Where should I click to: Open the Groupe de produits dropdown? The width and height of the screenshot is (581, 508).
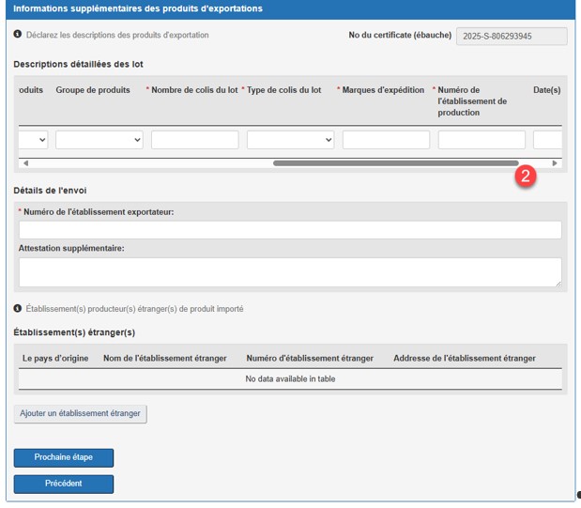[99, 140]
